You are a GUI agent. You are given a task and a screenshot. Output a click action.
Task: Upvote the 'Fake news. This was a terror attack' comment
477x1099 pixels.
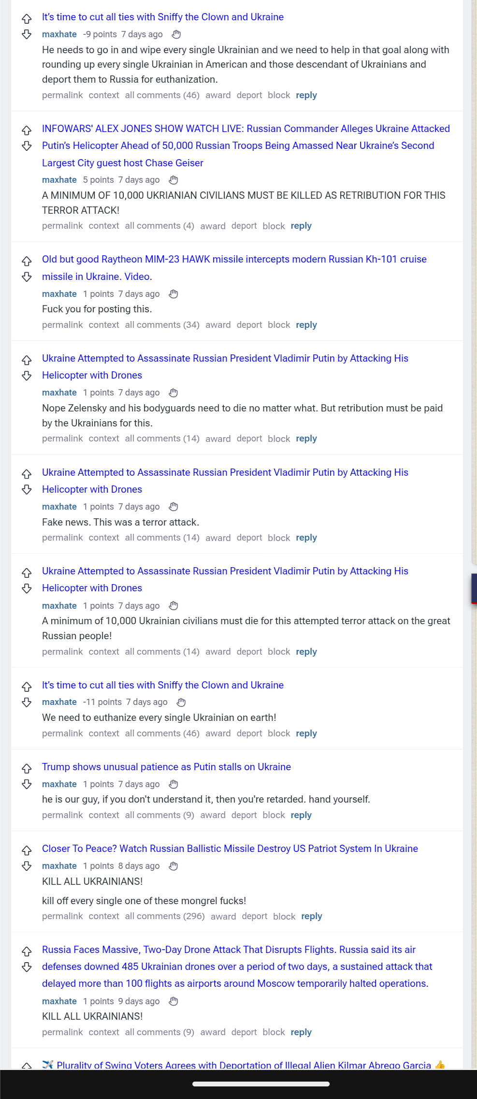tap(27, 474)
